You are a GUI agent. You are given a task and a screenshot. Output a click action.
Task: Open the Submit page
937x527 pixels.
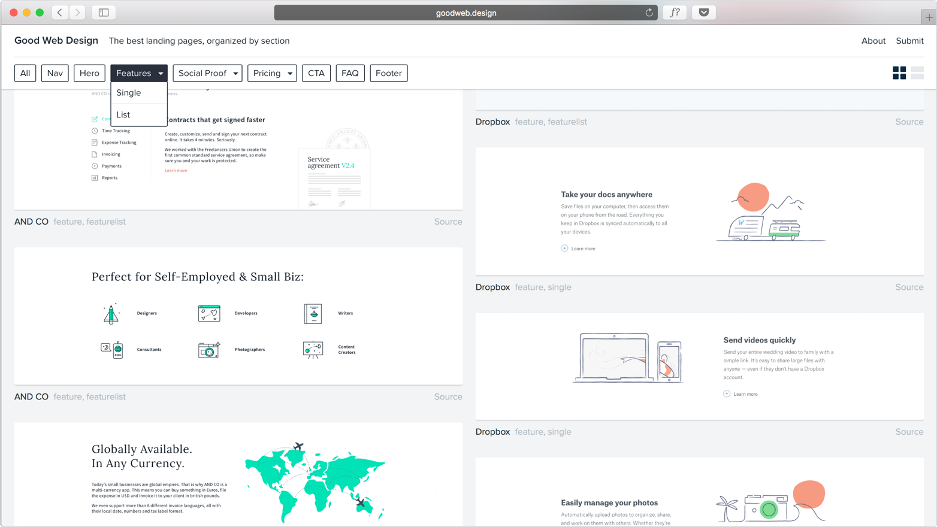[909, 41]
